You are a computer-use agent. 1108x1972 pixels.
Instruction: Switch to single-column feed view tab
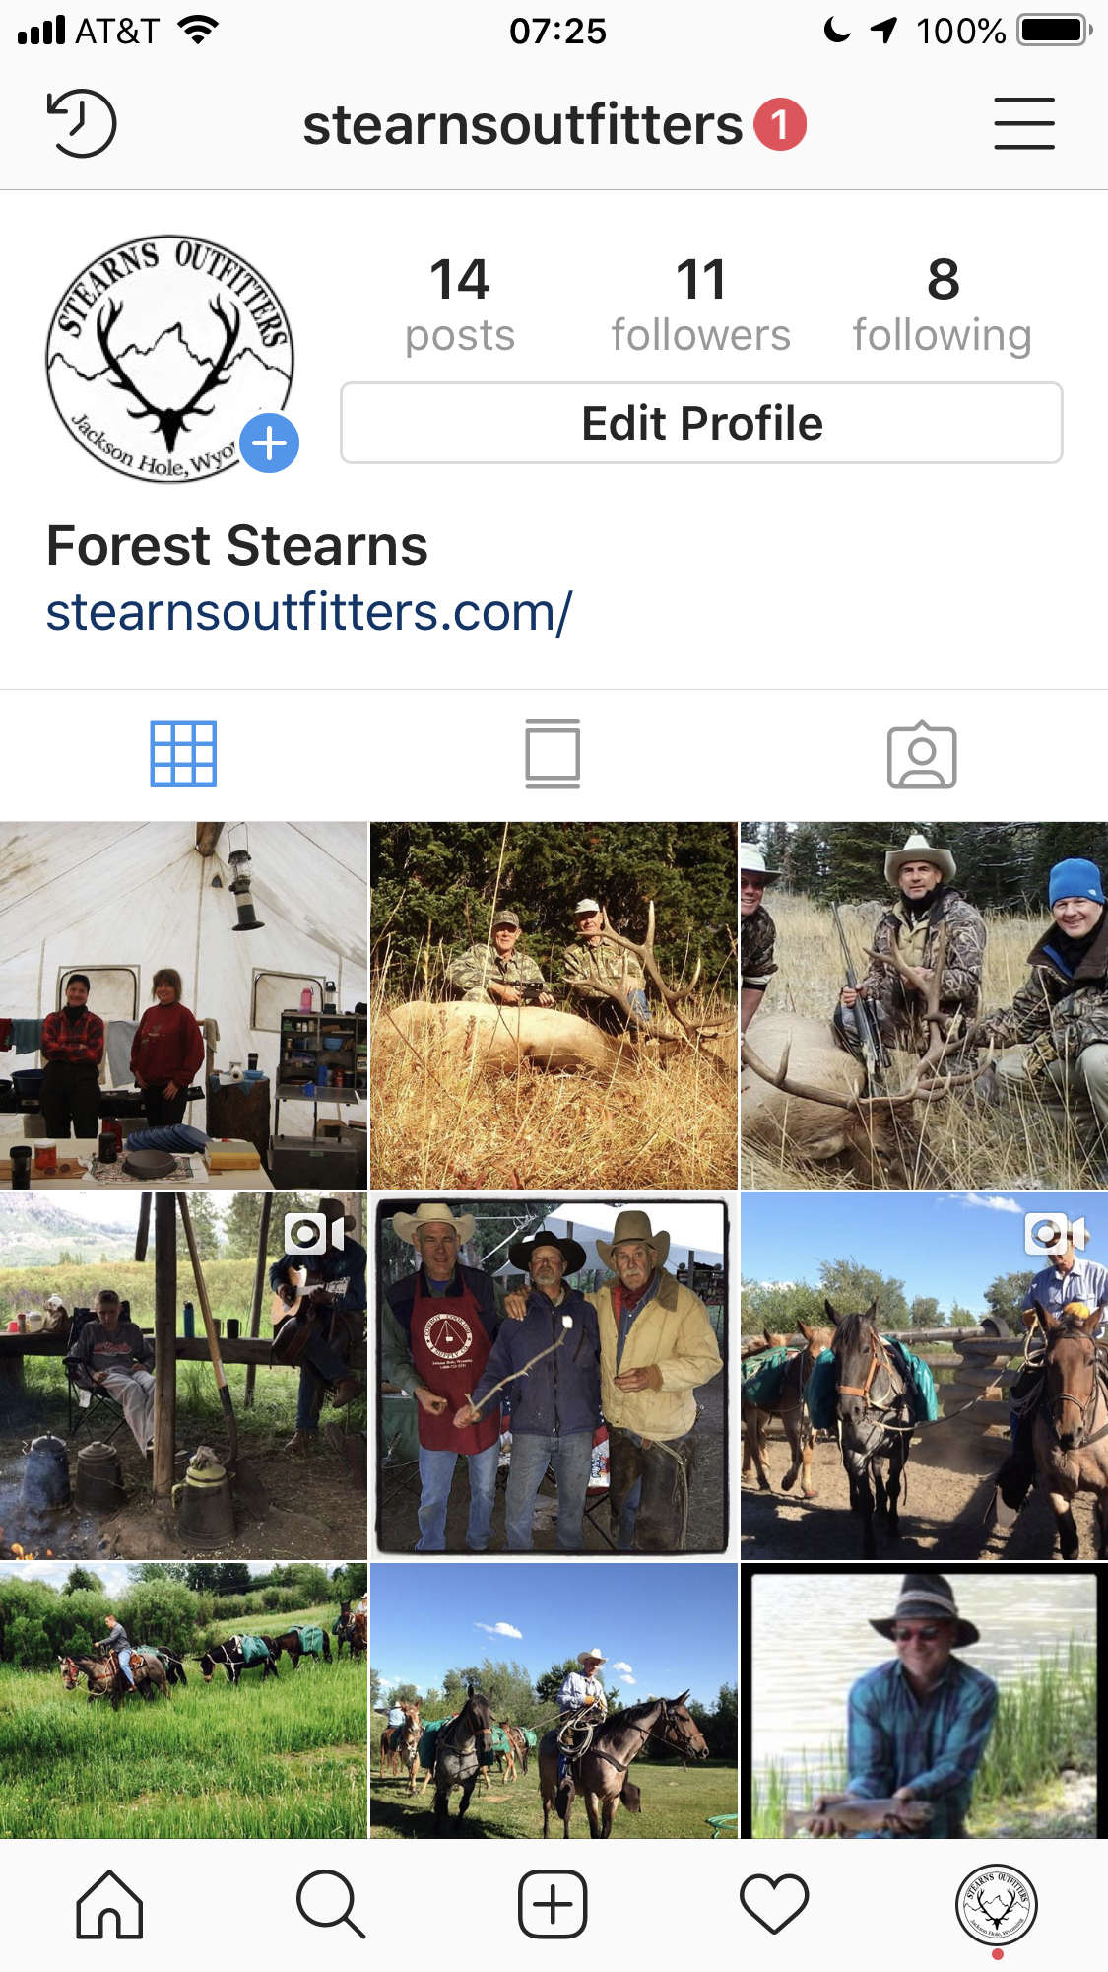tap(553, 754)
